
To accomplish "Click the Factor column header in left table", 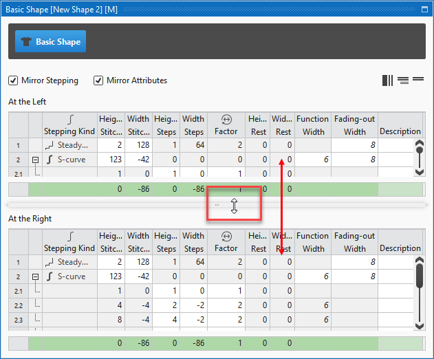I will [x=226, y=125].
